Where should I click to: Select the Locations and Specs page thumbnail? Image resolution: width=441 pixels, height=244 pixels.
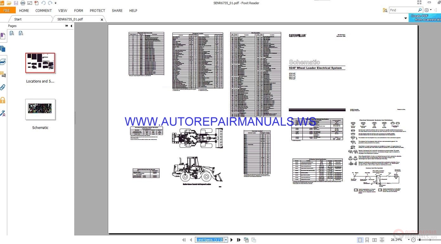point(40,63)
